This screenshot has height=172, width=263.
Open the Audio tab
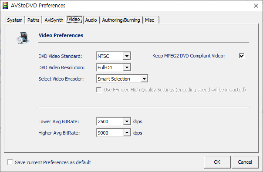pos(91,20)
